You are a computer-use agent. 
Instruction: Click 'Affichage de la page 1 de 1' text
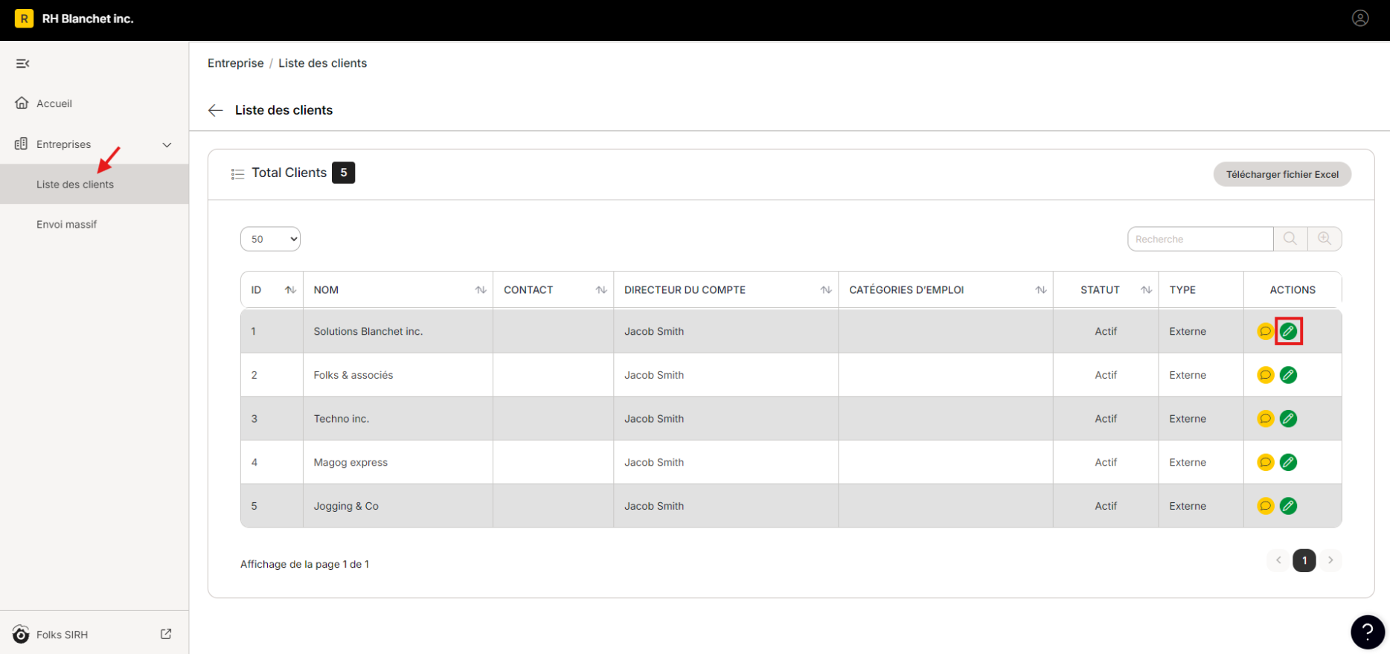click(304, 564)
